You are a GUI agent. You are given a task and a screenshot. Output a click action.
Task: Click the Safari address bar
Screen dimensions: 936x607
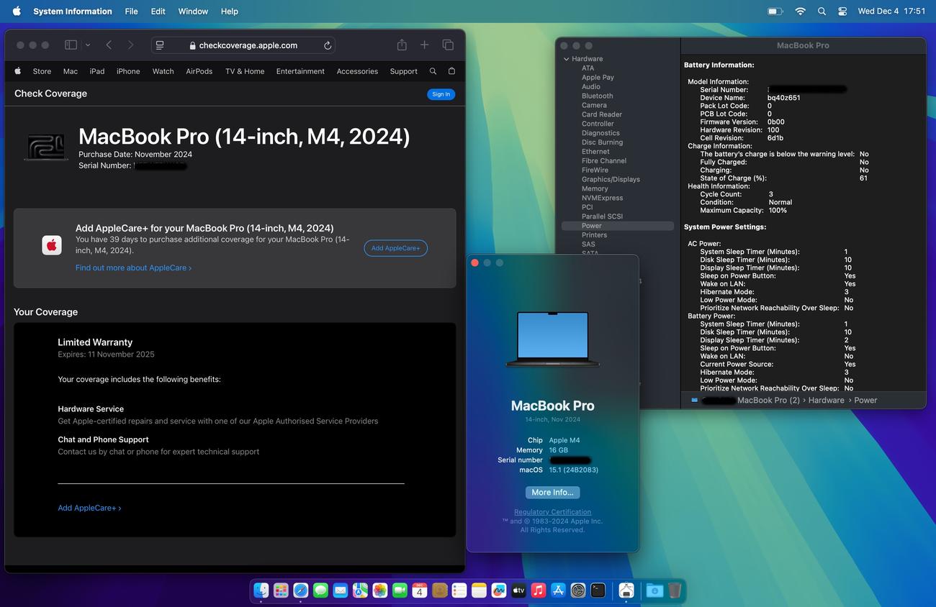(x=243, y=45)
